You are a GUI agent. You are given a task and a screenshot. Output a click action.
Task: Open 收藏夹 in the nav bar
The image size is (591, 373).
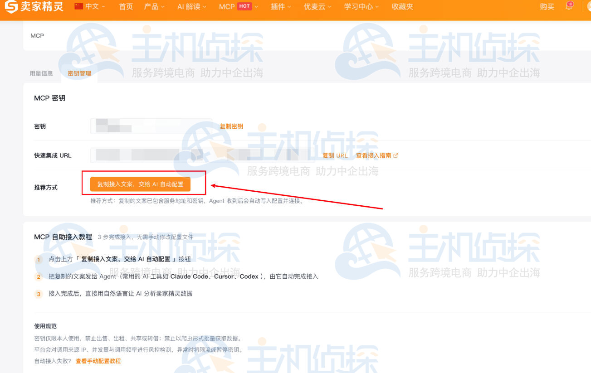tap(402, 7)
